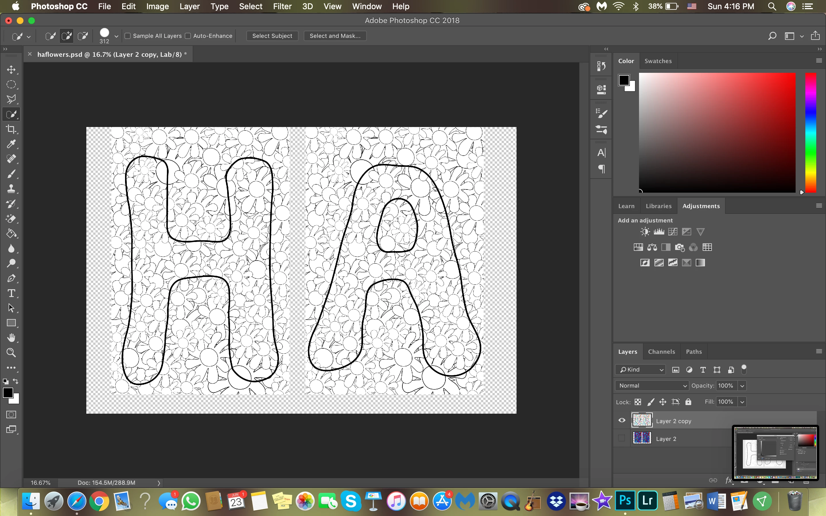The image size is (826, 516).
Task: Choose the Pen tool
Action: point(11,278)
